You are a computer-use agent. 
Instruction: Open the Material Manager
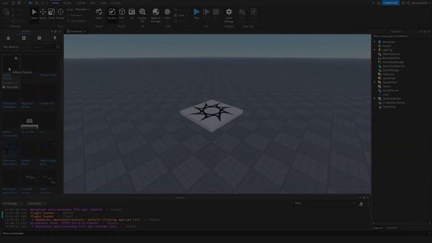(156, 15)
